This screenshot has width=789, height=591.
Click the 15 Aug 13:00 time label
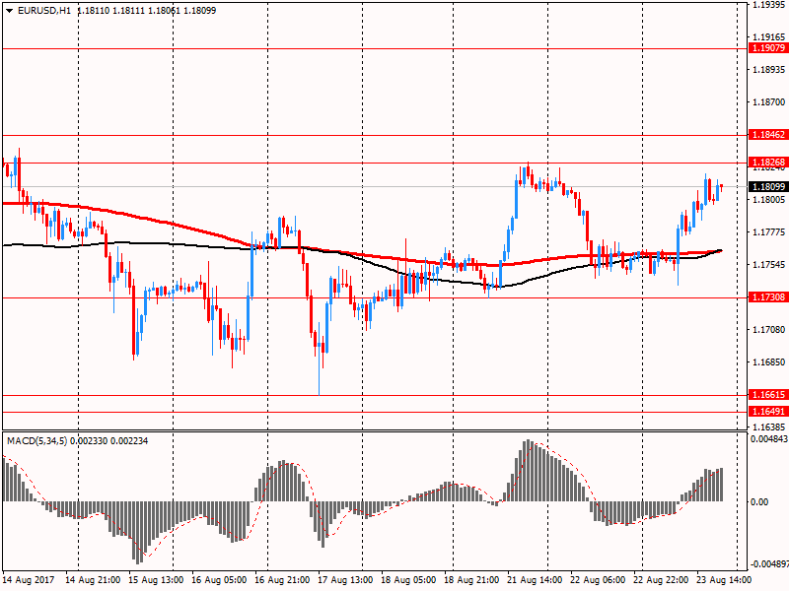pos(156,580)
